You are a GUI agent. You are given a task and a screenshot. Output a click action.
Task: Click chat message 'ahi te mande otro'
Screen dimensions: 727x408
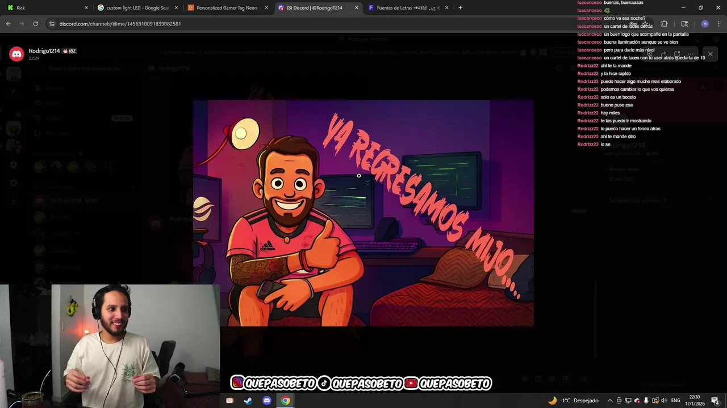coord(618,137)
